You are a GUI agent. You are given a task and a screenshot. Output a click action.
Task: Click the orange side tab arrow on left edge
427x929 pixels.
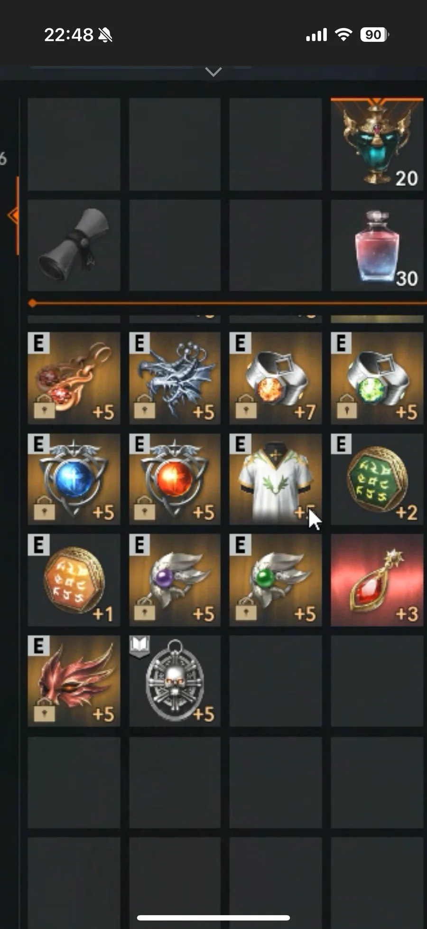click(x=13, y=216)
